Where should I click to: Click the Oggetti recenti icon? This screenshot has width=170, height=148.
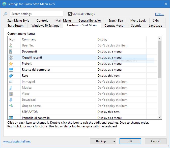[x=11, y=58]
